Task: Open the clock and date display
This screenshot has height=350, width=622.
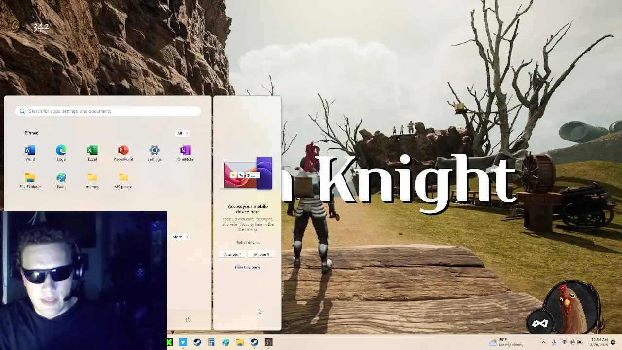Action: tap(599, 342)
